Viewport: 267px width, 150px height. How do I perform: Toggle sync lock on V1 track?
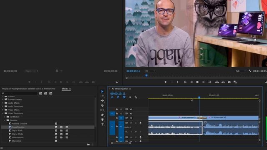126,118
